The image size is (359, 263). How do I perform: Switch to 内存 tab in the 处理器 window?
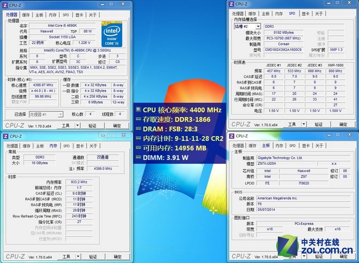pos(53,15)
